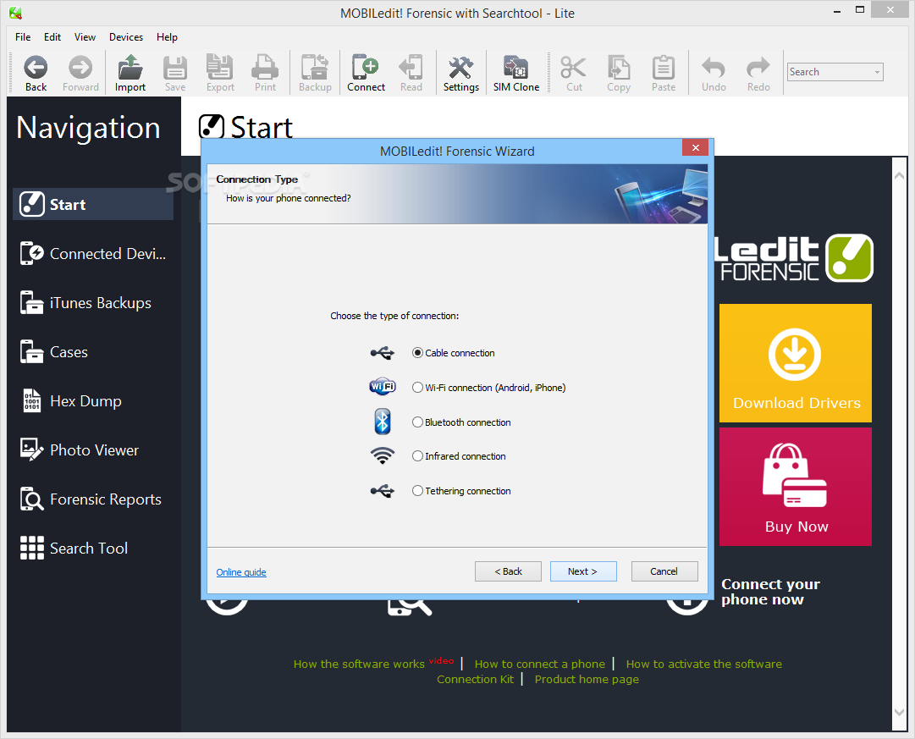Open Cases in Navigation
The image size is (915, 739).
click(x=93, y=351)
